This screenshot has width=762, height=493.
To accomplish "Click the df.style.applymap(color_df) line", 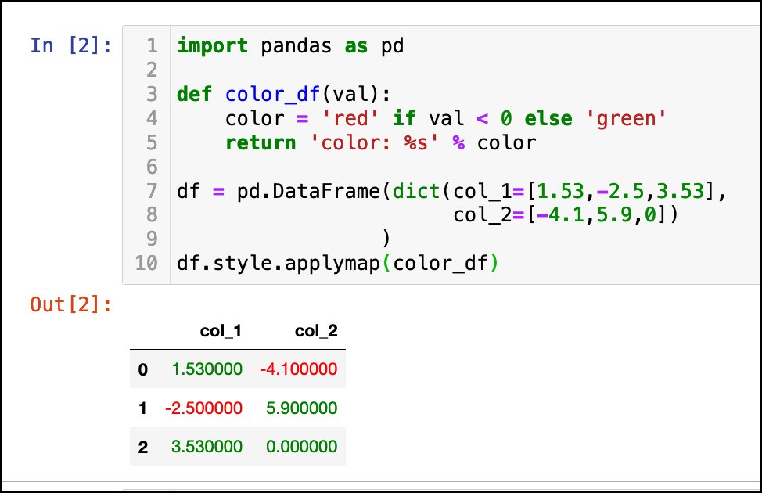I will coord(338,264).
